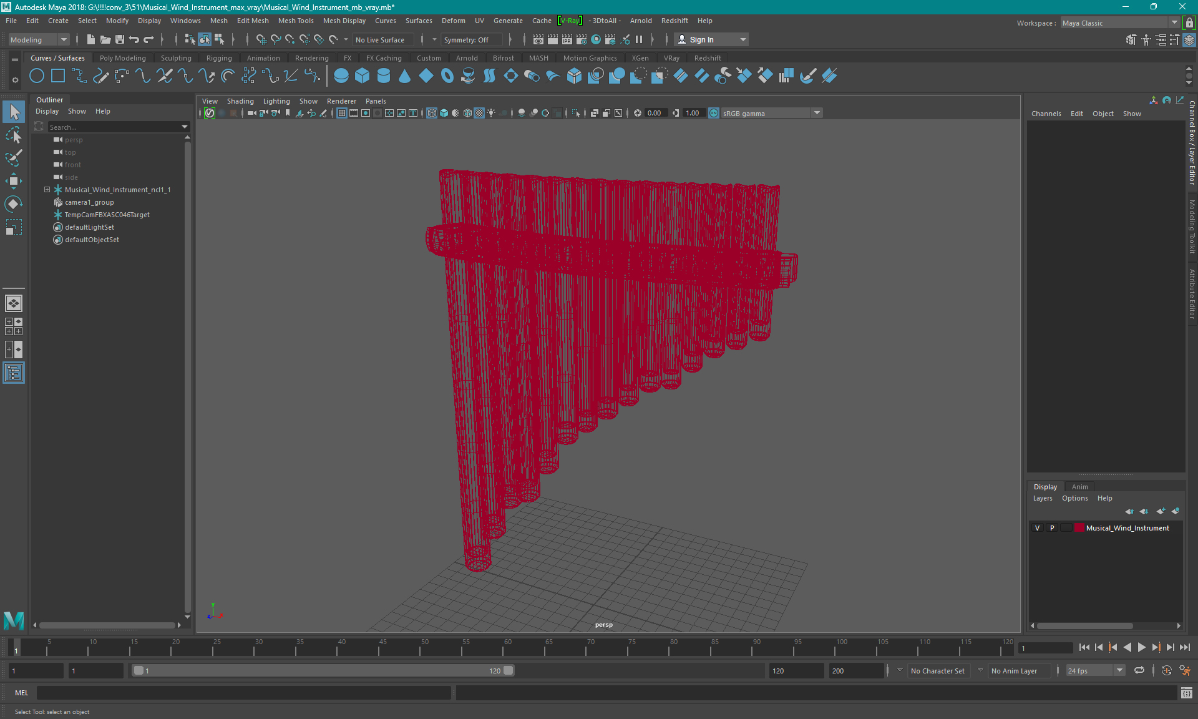The height and width of the screenshot is (719, 1198).
Task: Open the Shading menu in viewport
Action: (x=240, y=101)
